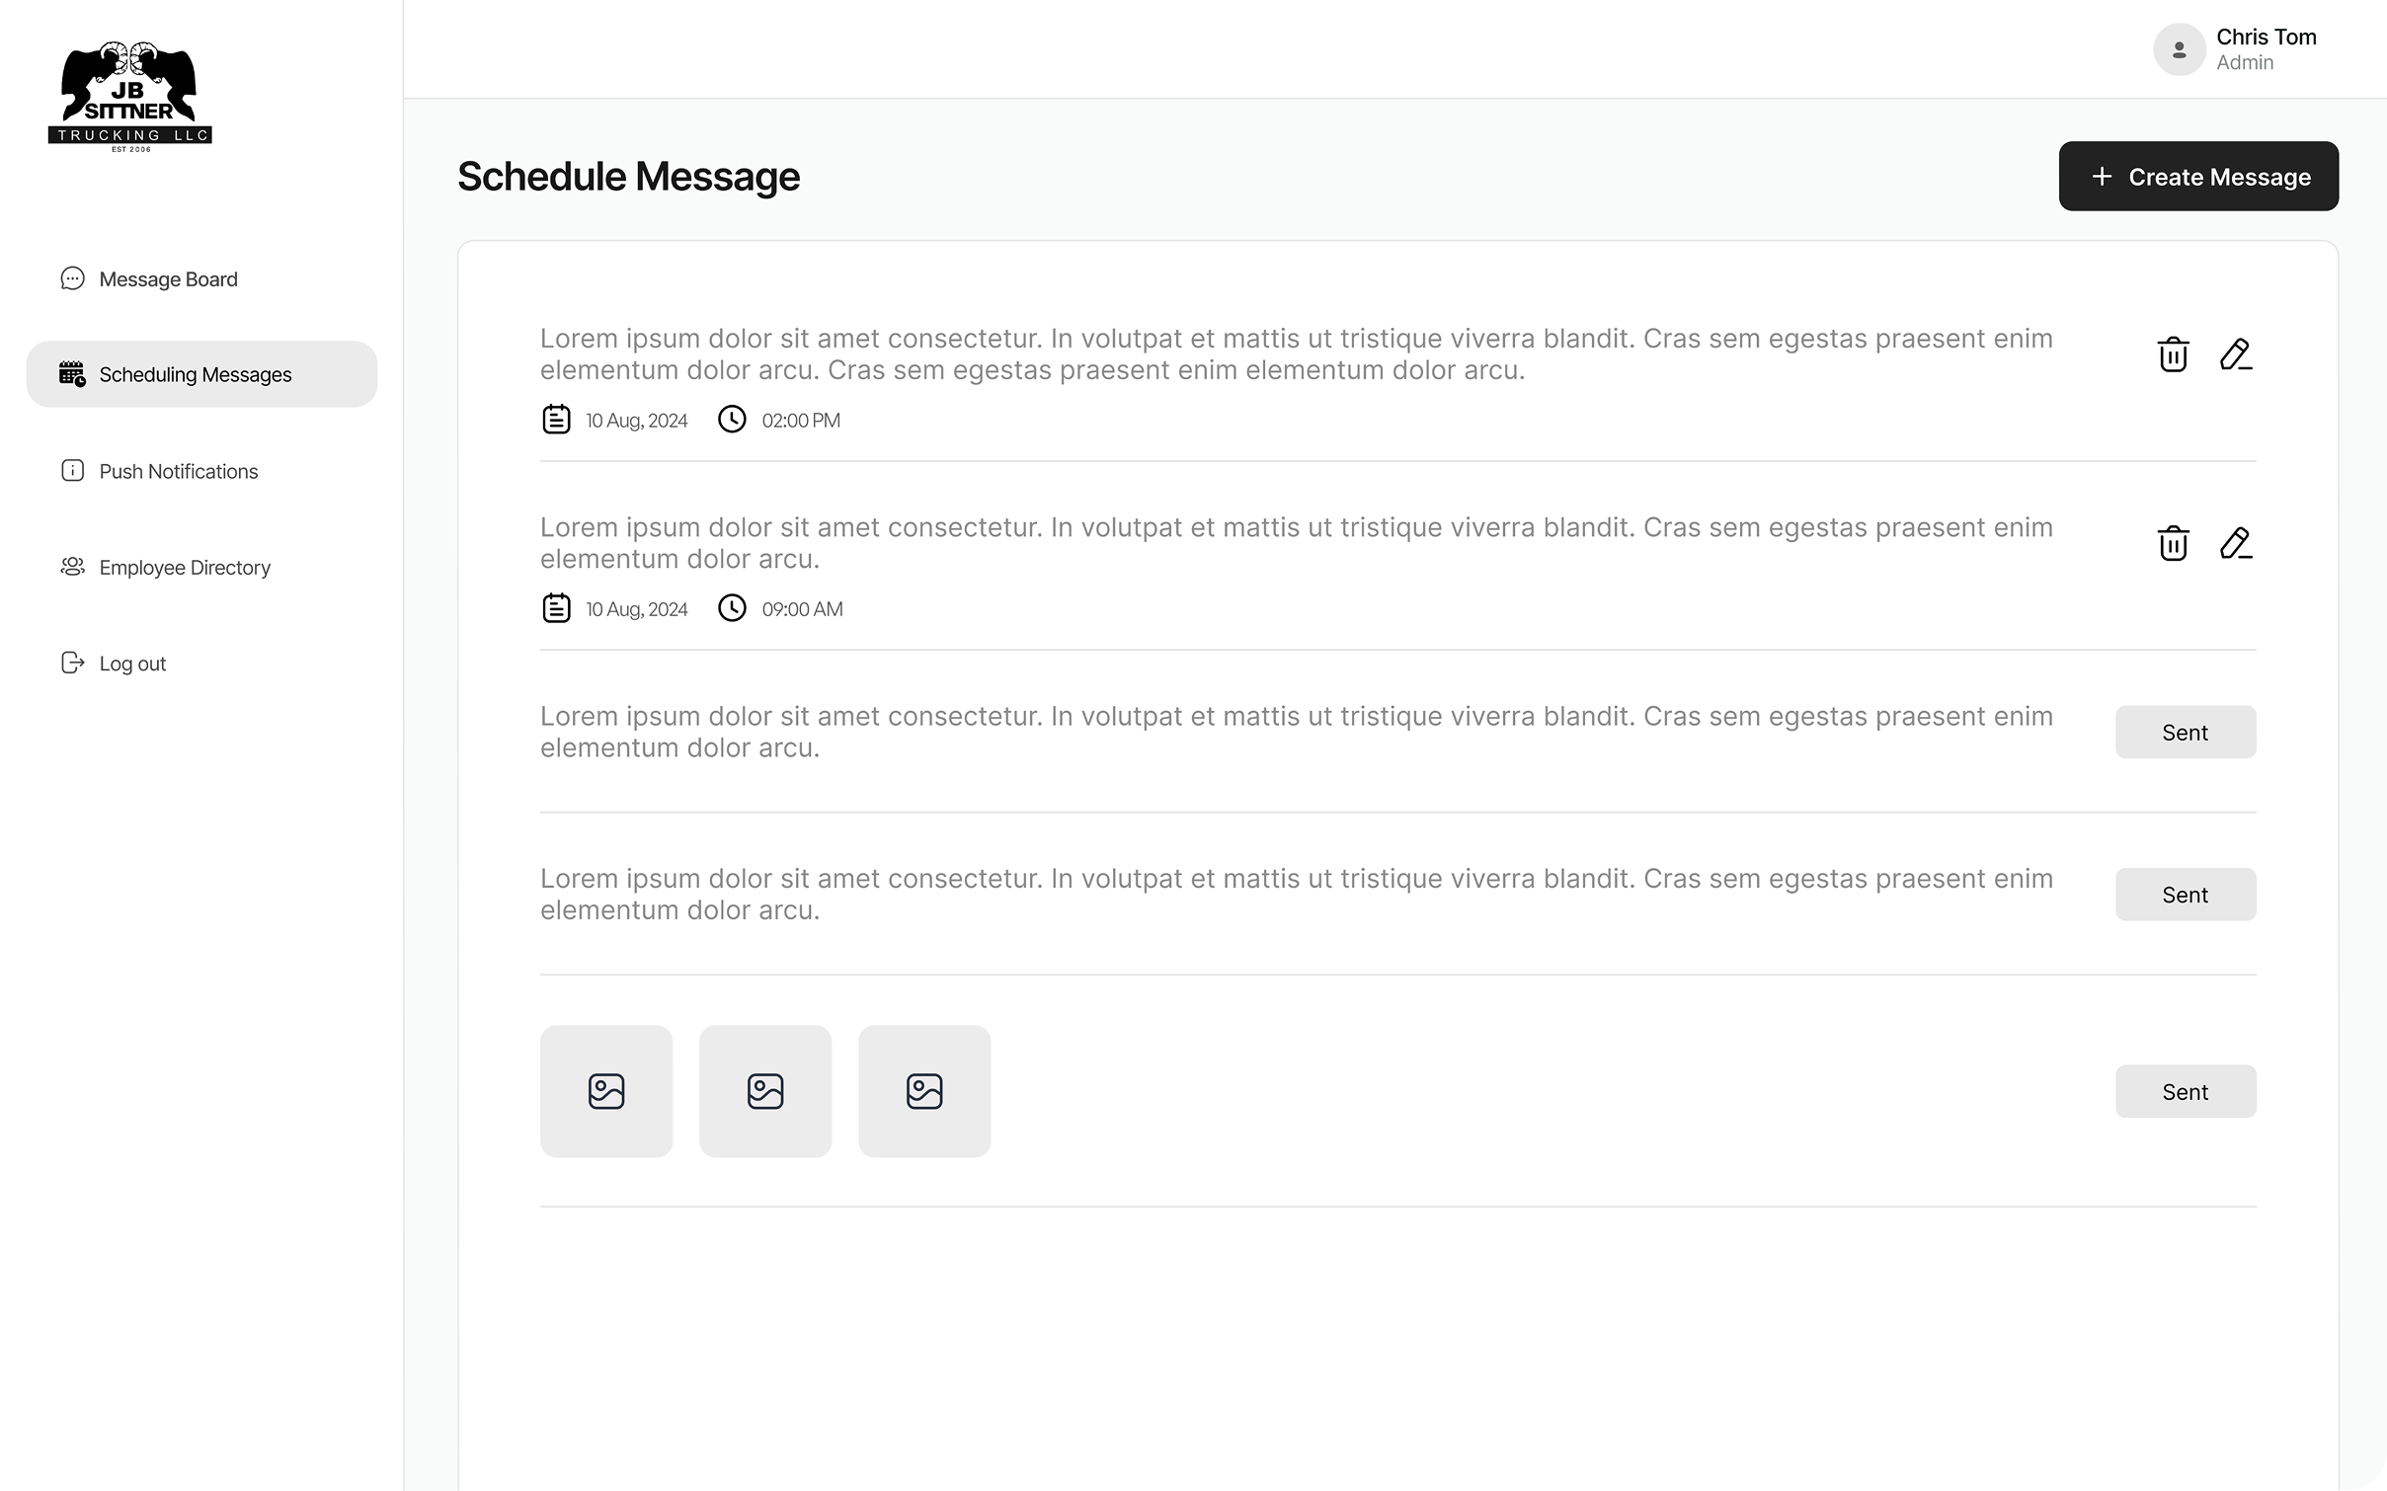Click the Log out icon

click(73, 663)
